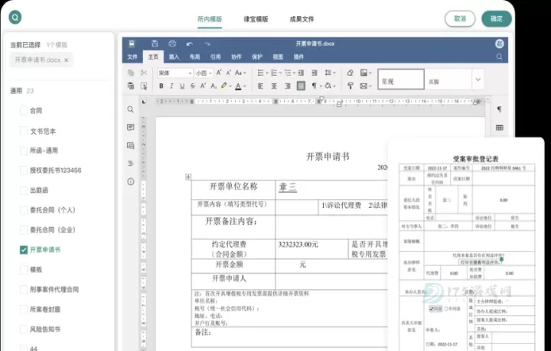Undo the last edit
This screenshot has height=351, width=551.
[190, 44]
